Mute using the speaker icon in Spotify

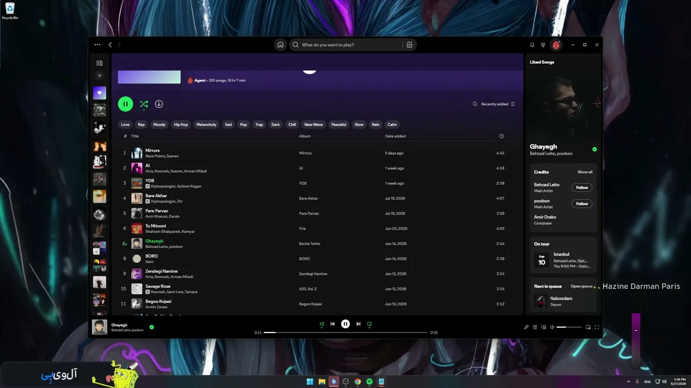tap(552, 327)
